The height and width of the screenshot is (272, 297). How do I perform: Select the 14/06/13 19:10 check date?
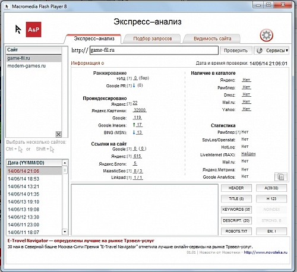[x=34, y=202]
